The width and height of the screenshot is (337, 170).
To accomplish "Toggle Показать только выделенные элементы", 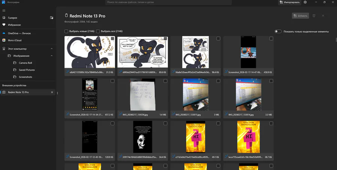I will (278, 31).
